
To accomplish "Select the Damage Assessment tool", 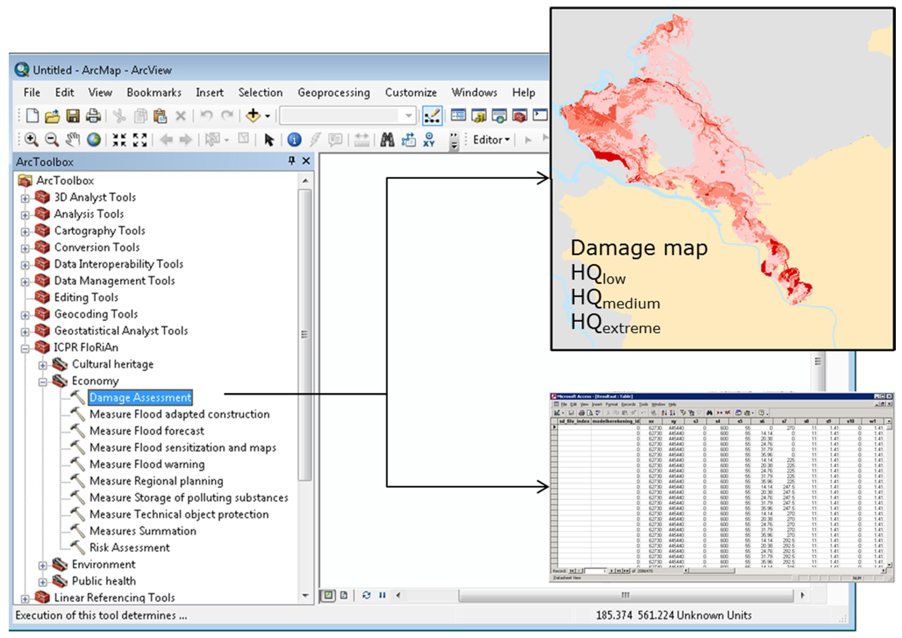I will point(140,398).
